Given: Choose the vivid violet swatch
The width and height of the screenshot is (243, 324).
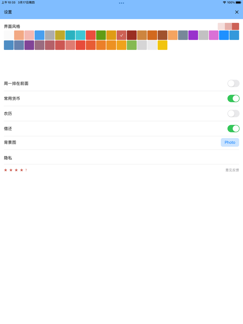Looking at the screenshot, I should 193,35.
